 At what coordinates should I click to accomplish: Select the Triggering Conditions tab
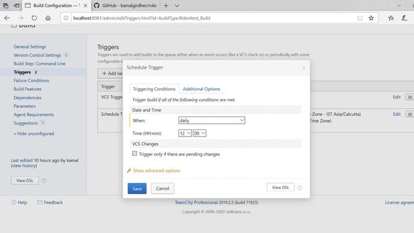tap(154, 89)
